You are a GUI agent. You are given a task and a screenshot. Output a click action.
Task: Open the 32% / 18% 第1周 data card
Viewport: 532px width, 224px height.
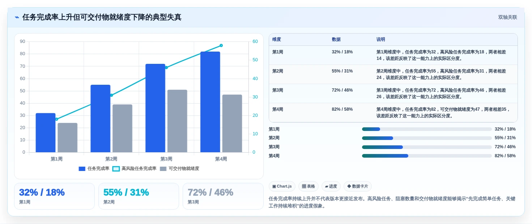[x=54, y=196]
